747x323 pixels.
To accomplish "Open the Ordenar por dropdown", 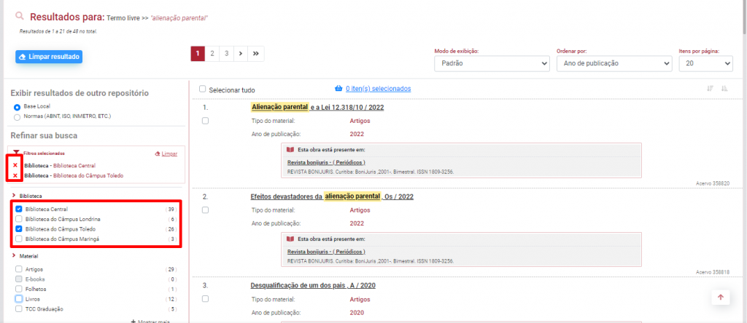I will click(613, 63).
